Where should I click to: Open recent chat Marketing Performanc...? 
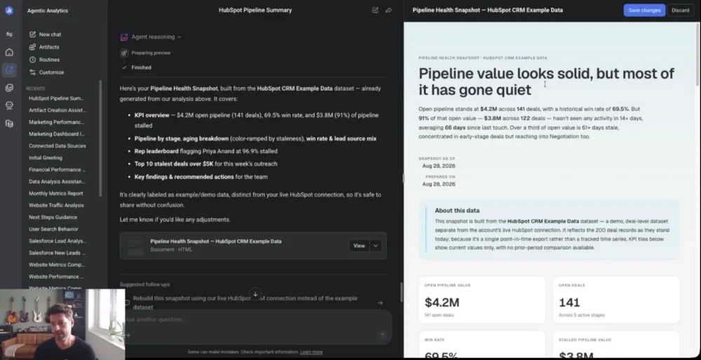tap(56, 122)
